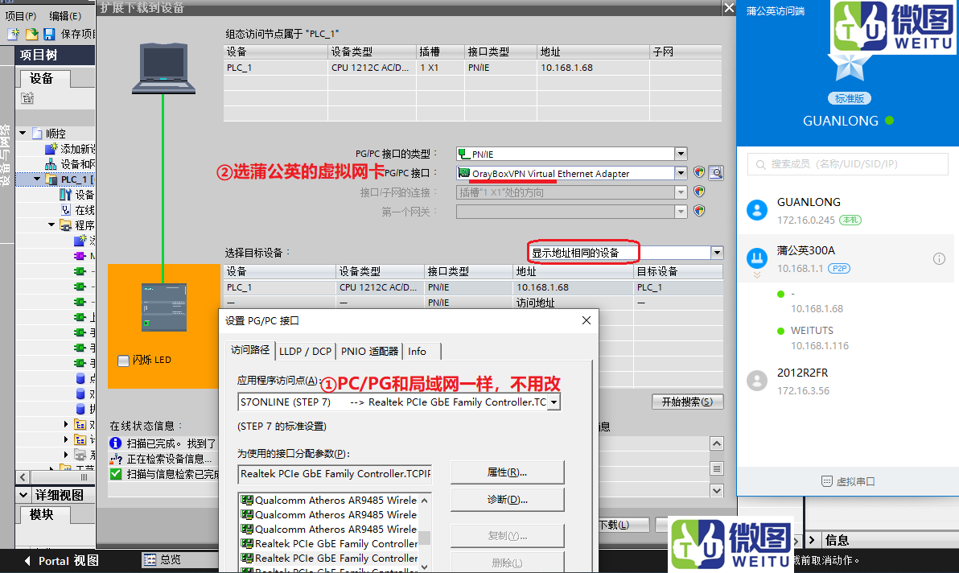959x573 pixels.
Task: Click the 为使用的接口分配参数 text field
Action: (335, 474)
